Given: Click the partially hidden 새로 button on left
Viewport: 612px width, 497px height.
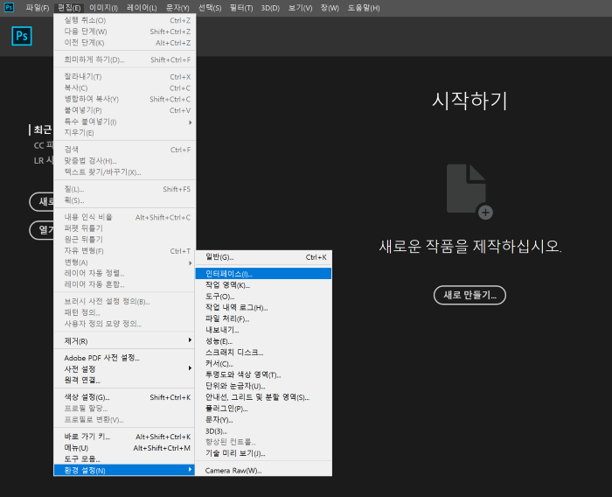Looking at the screenshot, I should (41, 201).
